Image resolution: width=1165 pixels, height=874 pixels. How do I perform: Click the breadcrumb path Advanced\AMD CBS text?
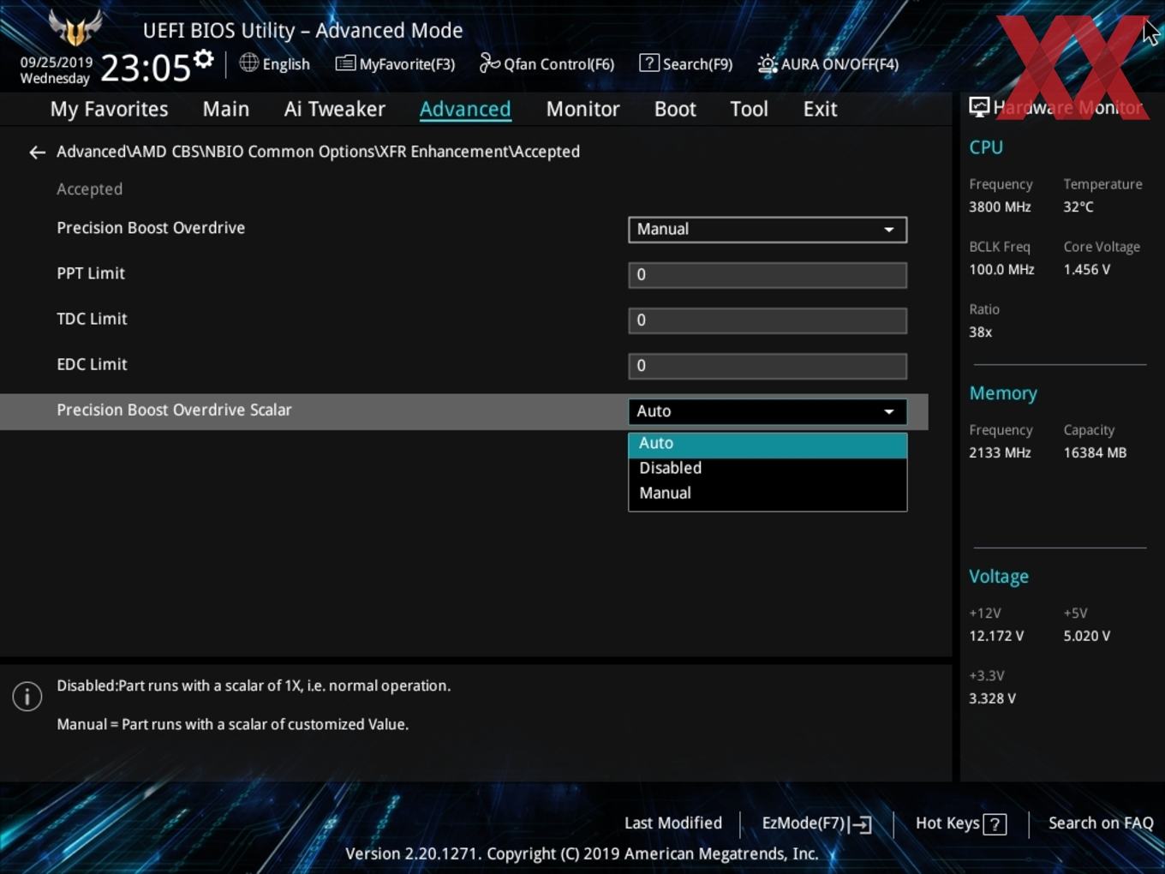pyautogui.click(x=318, y=152)
